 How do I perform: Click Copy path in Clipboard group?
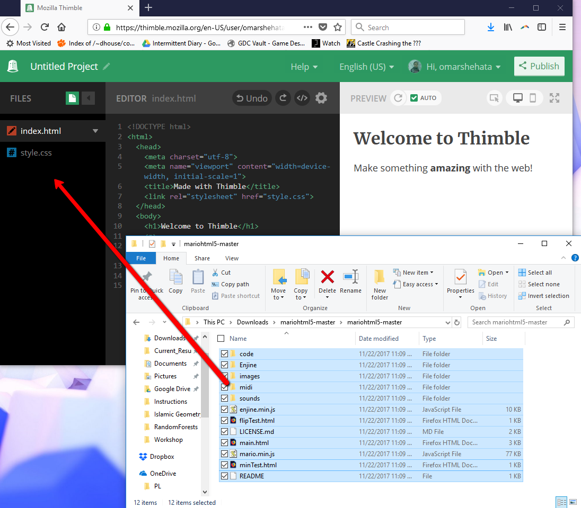pyautogui.click(x=230, y=284)
